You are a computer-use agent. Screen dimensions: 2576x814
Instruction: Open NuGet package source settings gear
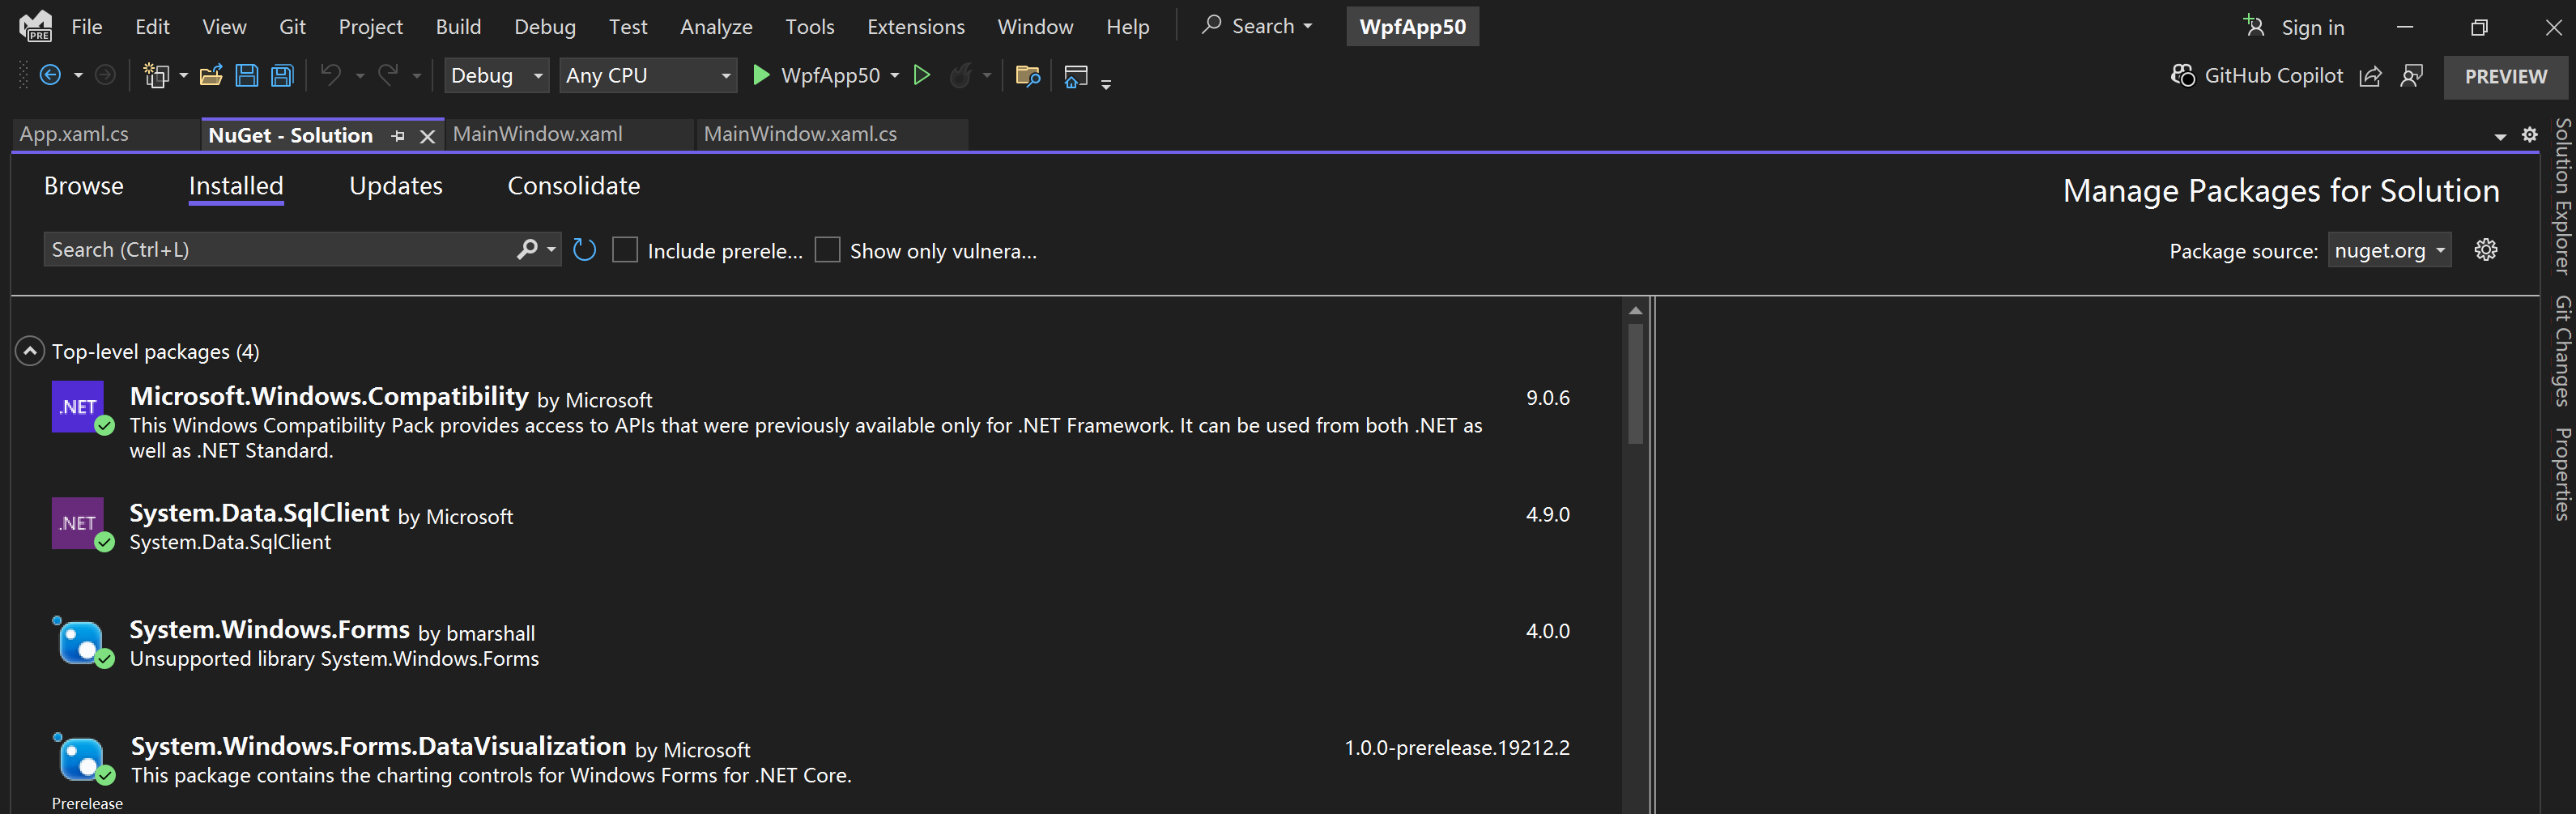(x=2486, y=250)
